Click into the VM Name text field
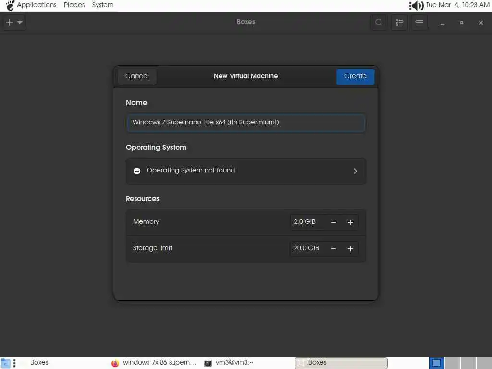 pos(246,123)
